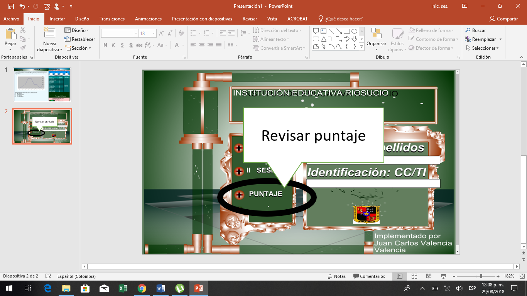Open the Slide Sorter view icon
527x296 pixels.
point(414,276)
